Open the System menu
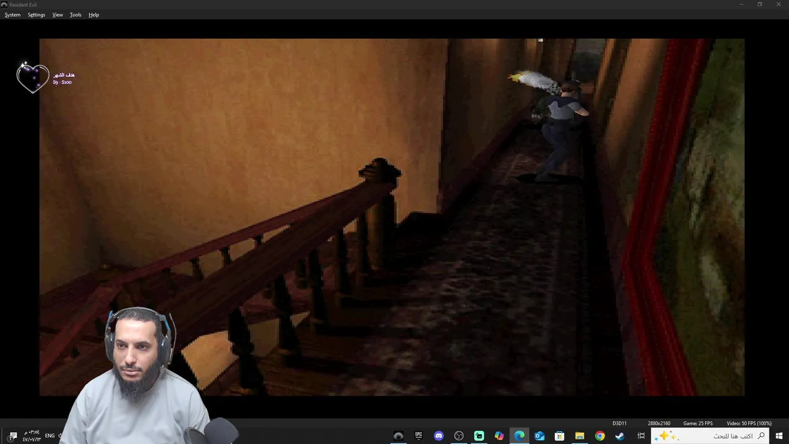The width and height of the screenshot is (789, 444). coord(12,15)
